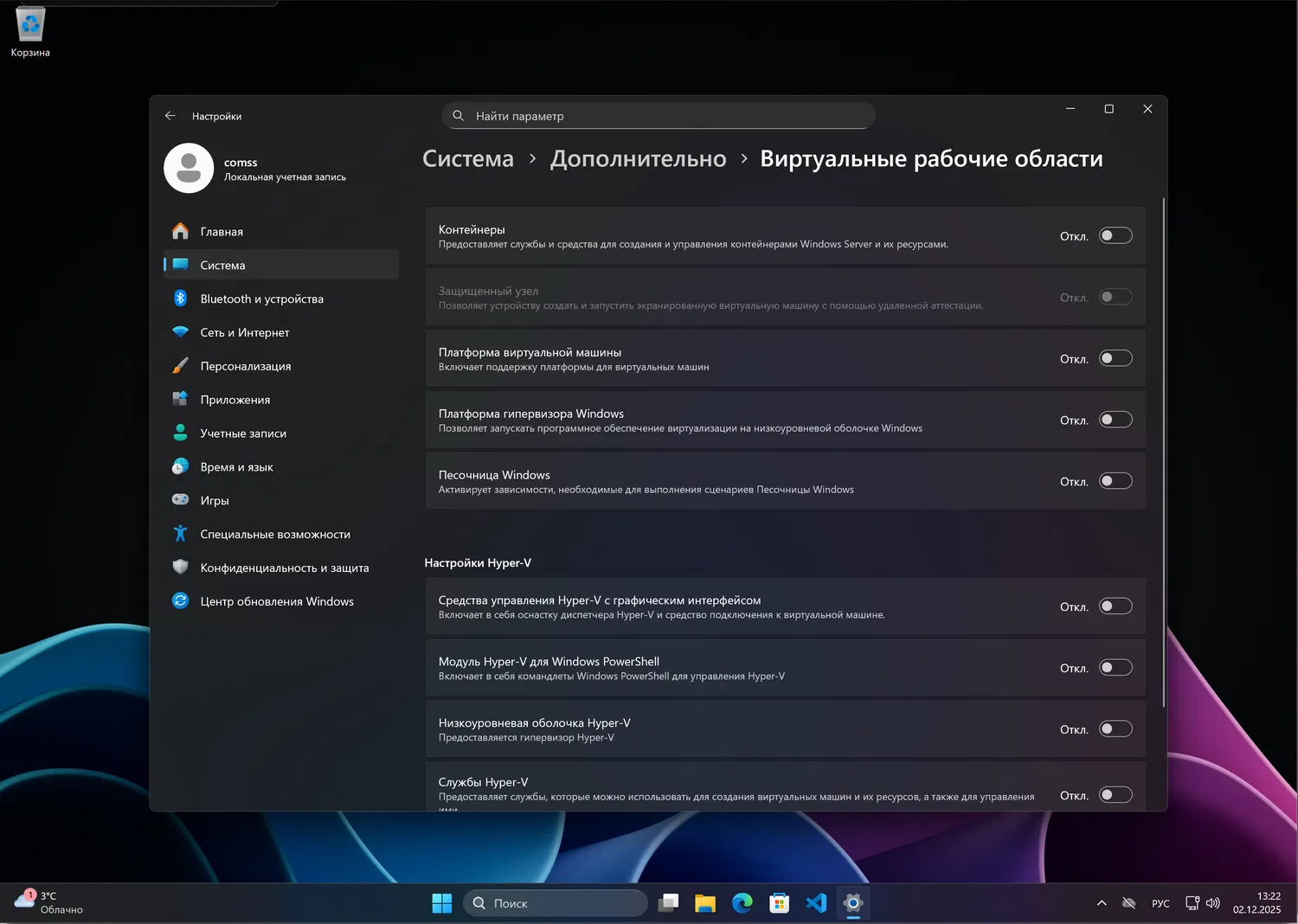Click the System monitor icon in sidebar
The height and width of the screenshot is (924, 1298).
click(x=180, y=265)
